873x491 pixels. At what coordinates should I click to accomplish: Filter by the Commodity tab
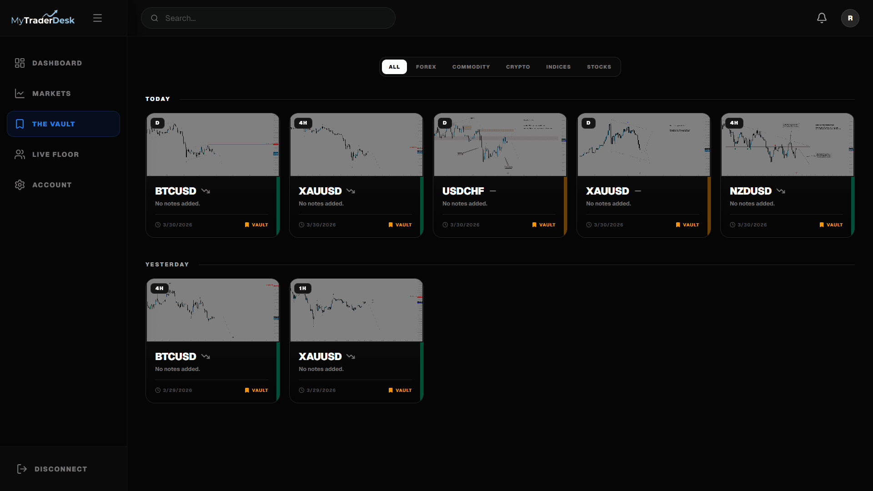(x=471, y=67)
